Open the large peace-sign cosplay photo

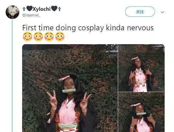coord(70,88)
